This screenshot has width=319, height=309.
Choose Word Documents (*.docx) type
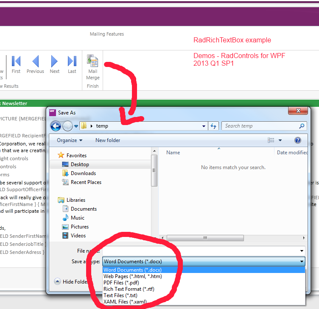pos(204,270)
